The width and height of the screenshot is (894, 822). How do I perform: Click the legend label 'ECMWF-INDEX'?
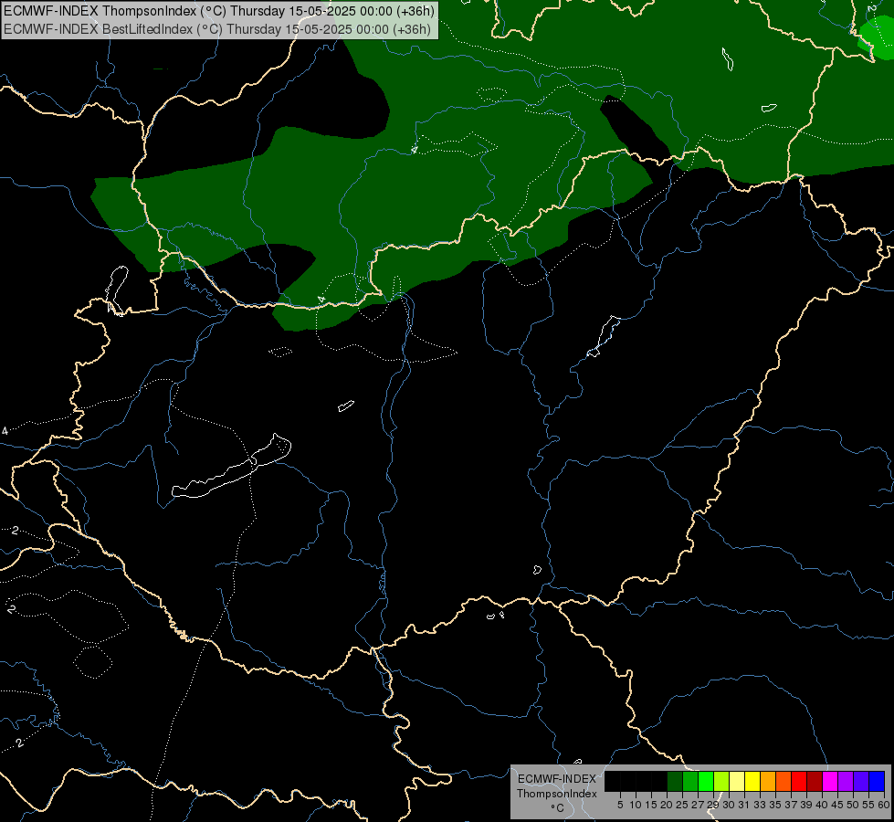pos(557,779)
